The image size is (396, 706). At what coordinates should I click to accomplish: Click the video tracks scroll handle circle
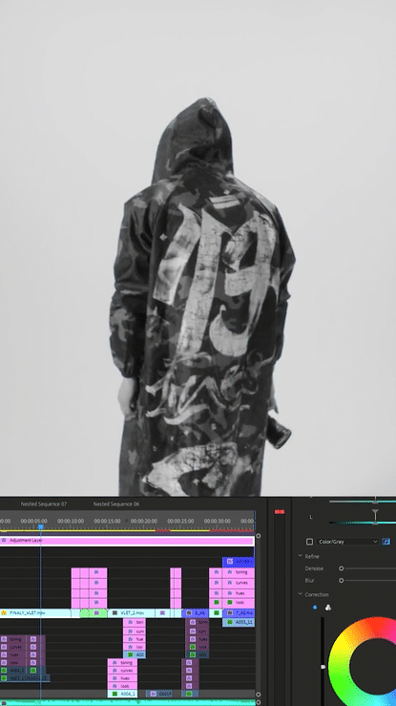pyautogui.click(x=258, y=536)
